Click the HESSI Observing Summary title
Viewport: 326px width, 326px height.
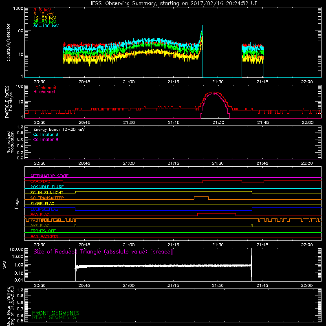coord(172,4)
